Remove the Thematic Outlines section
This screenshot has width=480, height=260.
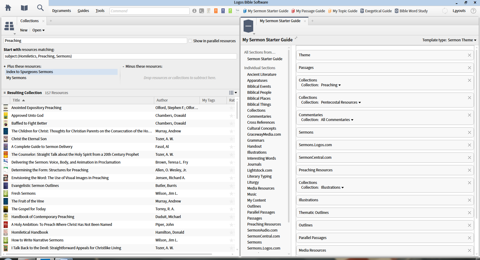[x=469, y=213]
